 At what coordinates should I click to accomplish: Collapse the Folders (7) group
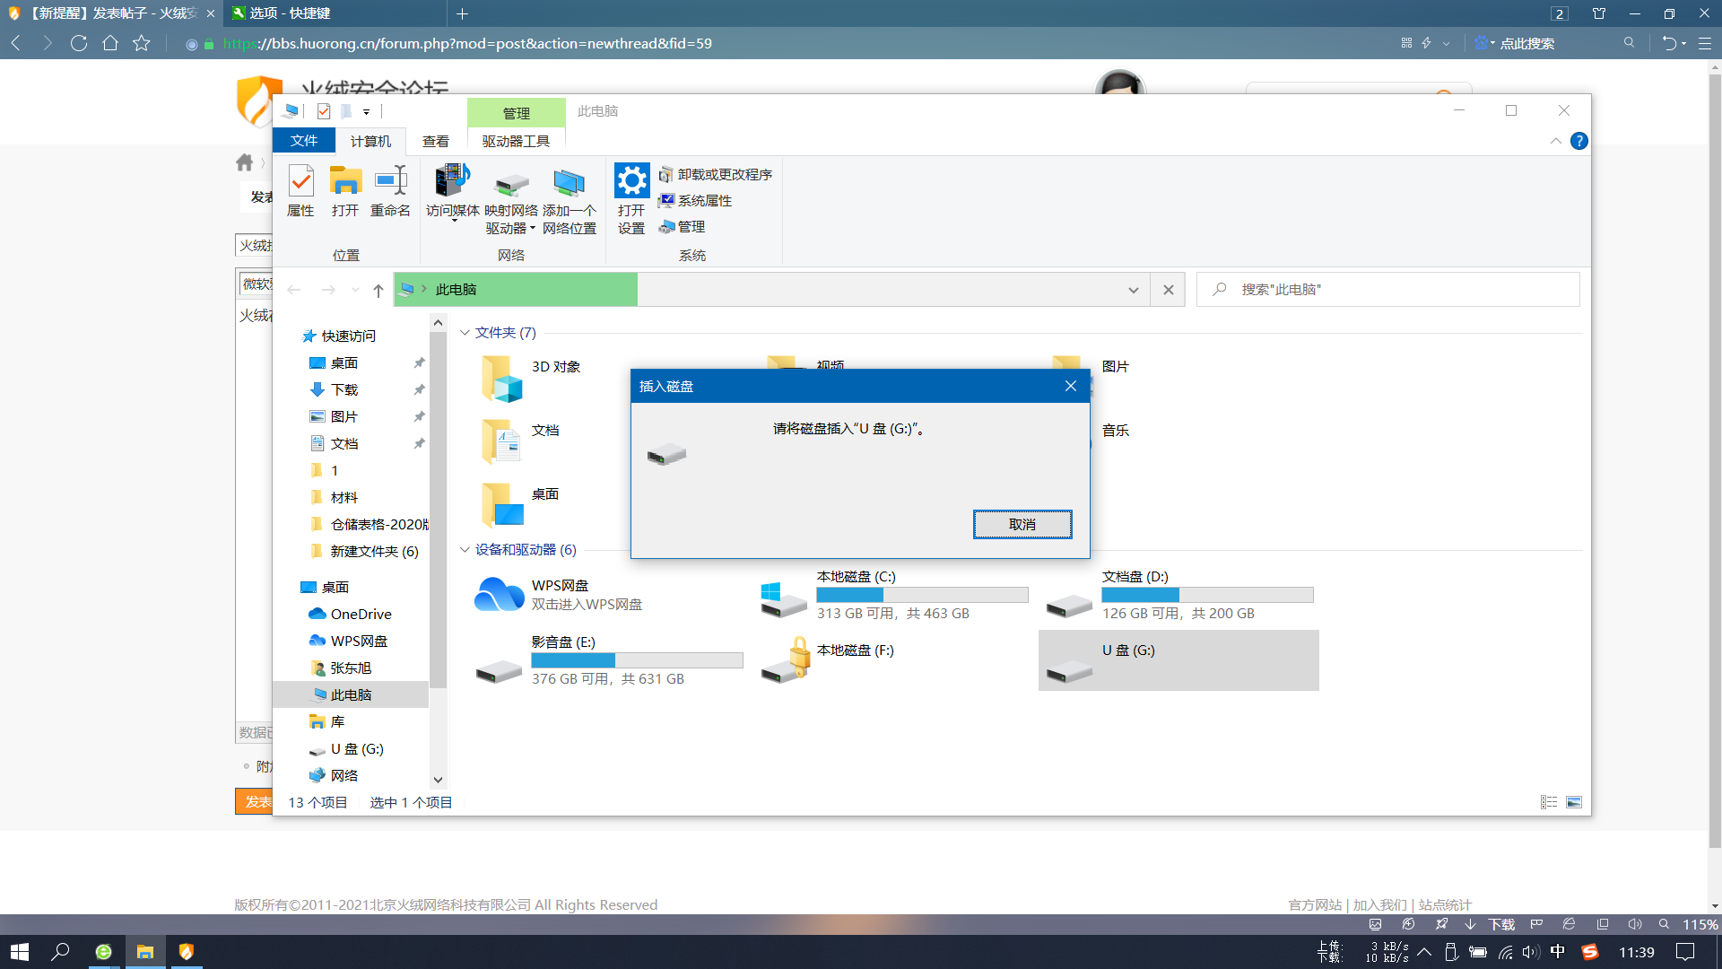tap(465, 333)
